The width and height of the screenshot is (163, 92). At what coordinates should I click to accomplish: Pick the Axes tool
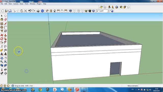coord(2,54)
